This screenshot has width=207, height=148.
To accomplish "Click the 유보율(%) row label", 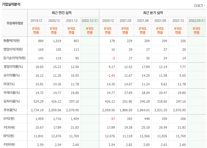I will [10, 110].
